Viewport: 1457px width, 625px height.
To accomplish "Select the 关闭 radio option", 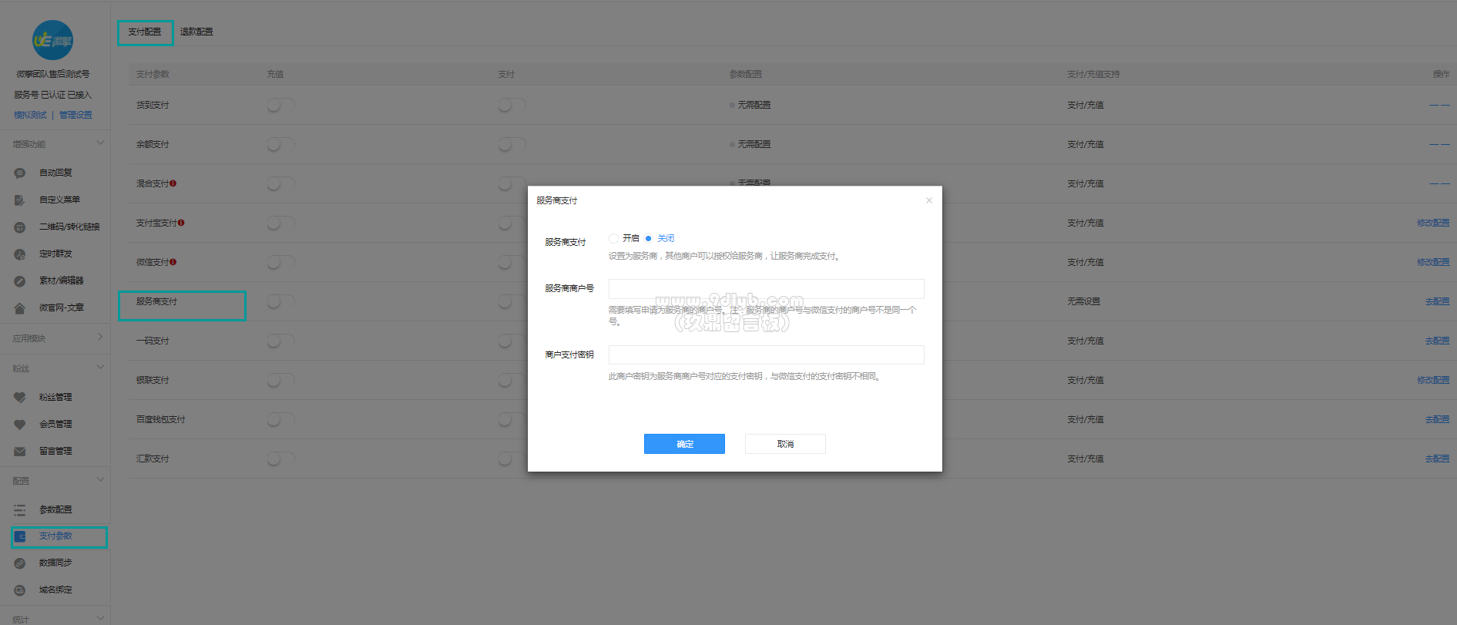I will pyautogui.click(x=648, y=238).
